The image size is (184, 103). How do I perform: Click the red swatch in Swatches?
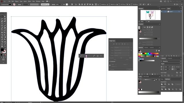[x=144, y=54]
